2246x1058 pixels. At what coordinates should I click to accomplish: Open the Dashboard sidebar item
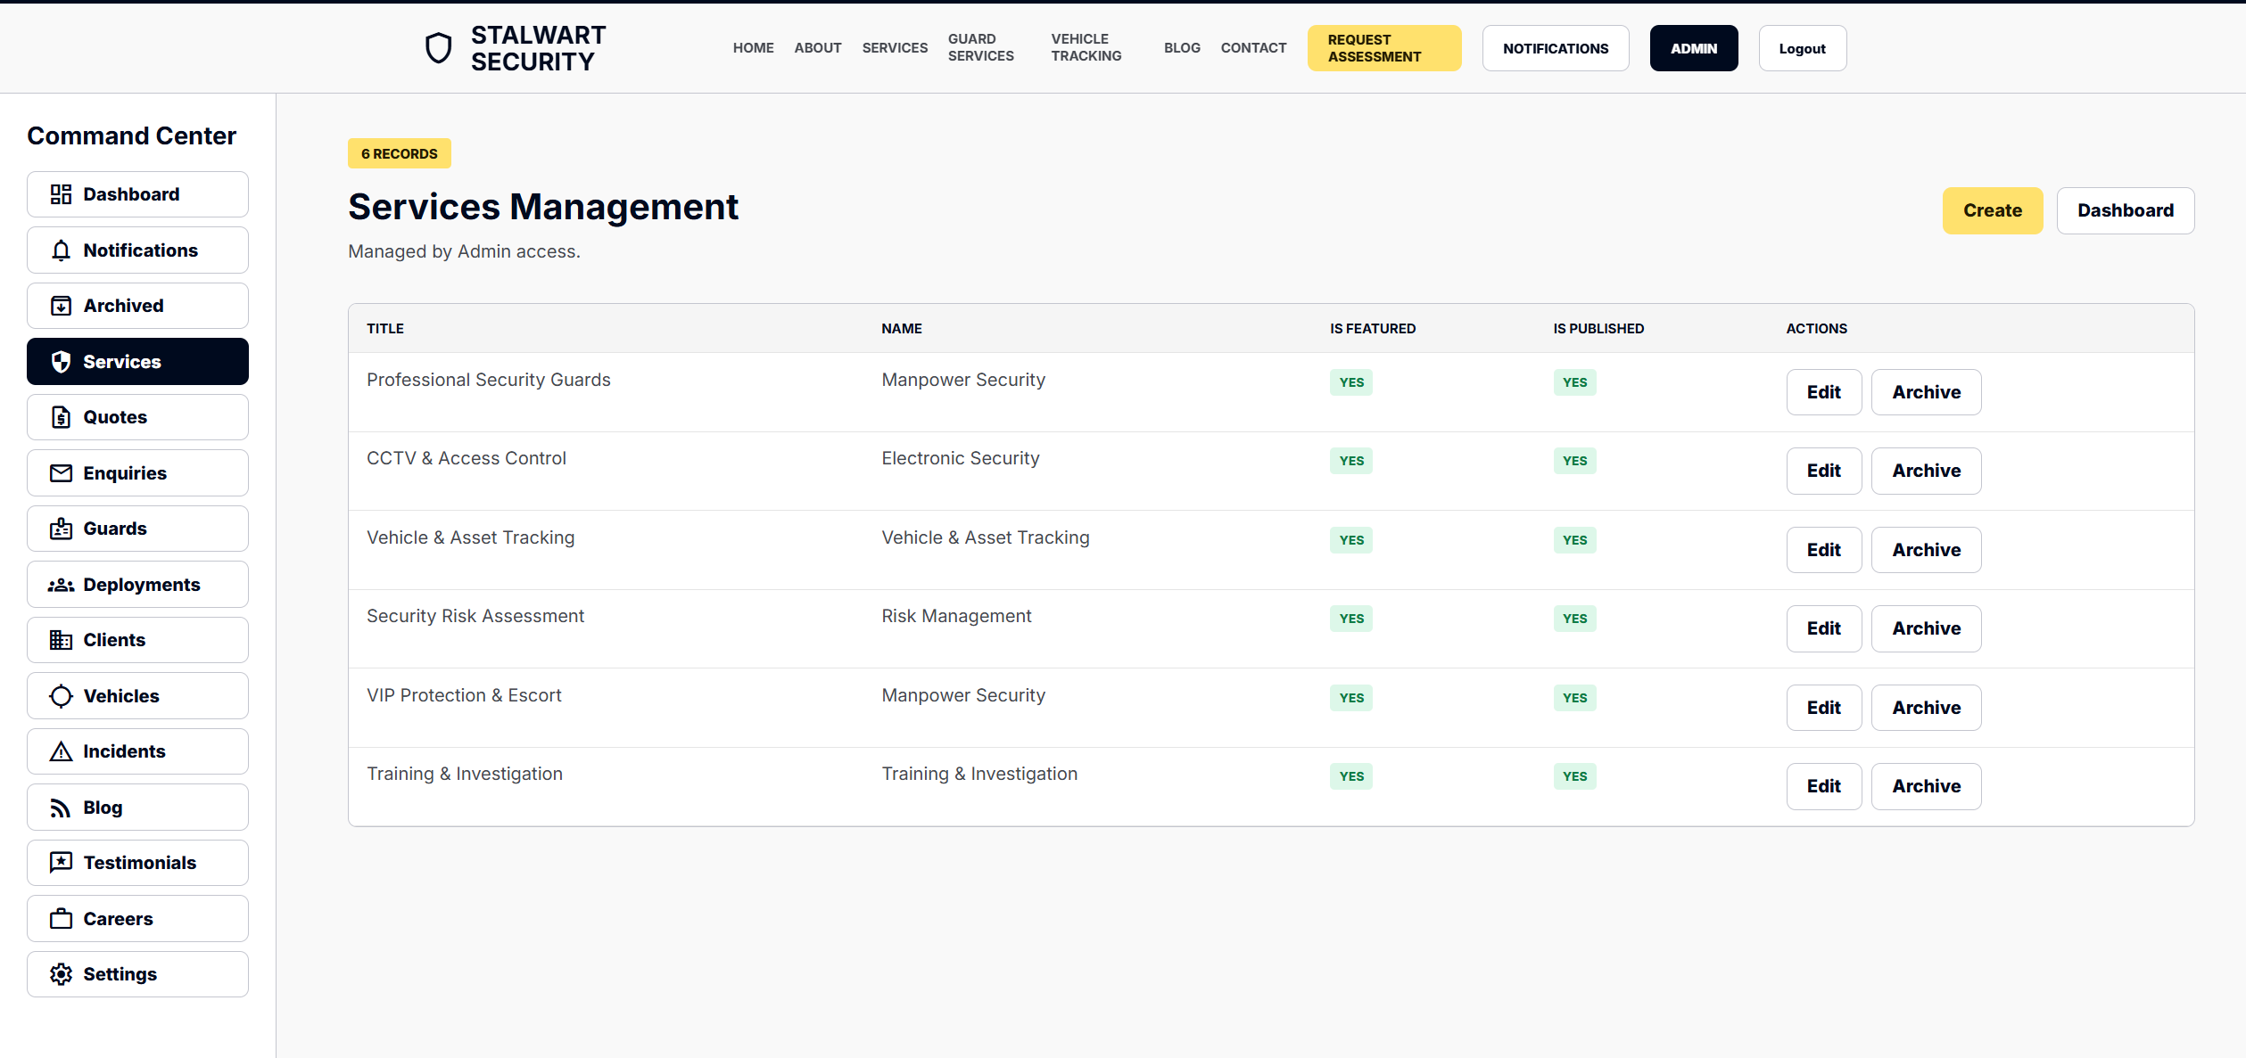[x=137, y=194]
